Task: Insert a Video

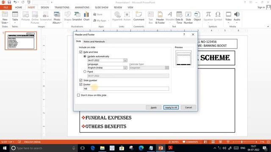Action: [228, 17]
